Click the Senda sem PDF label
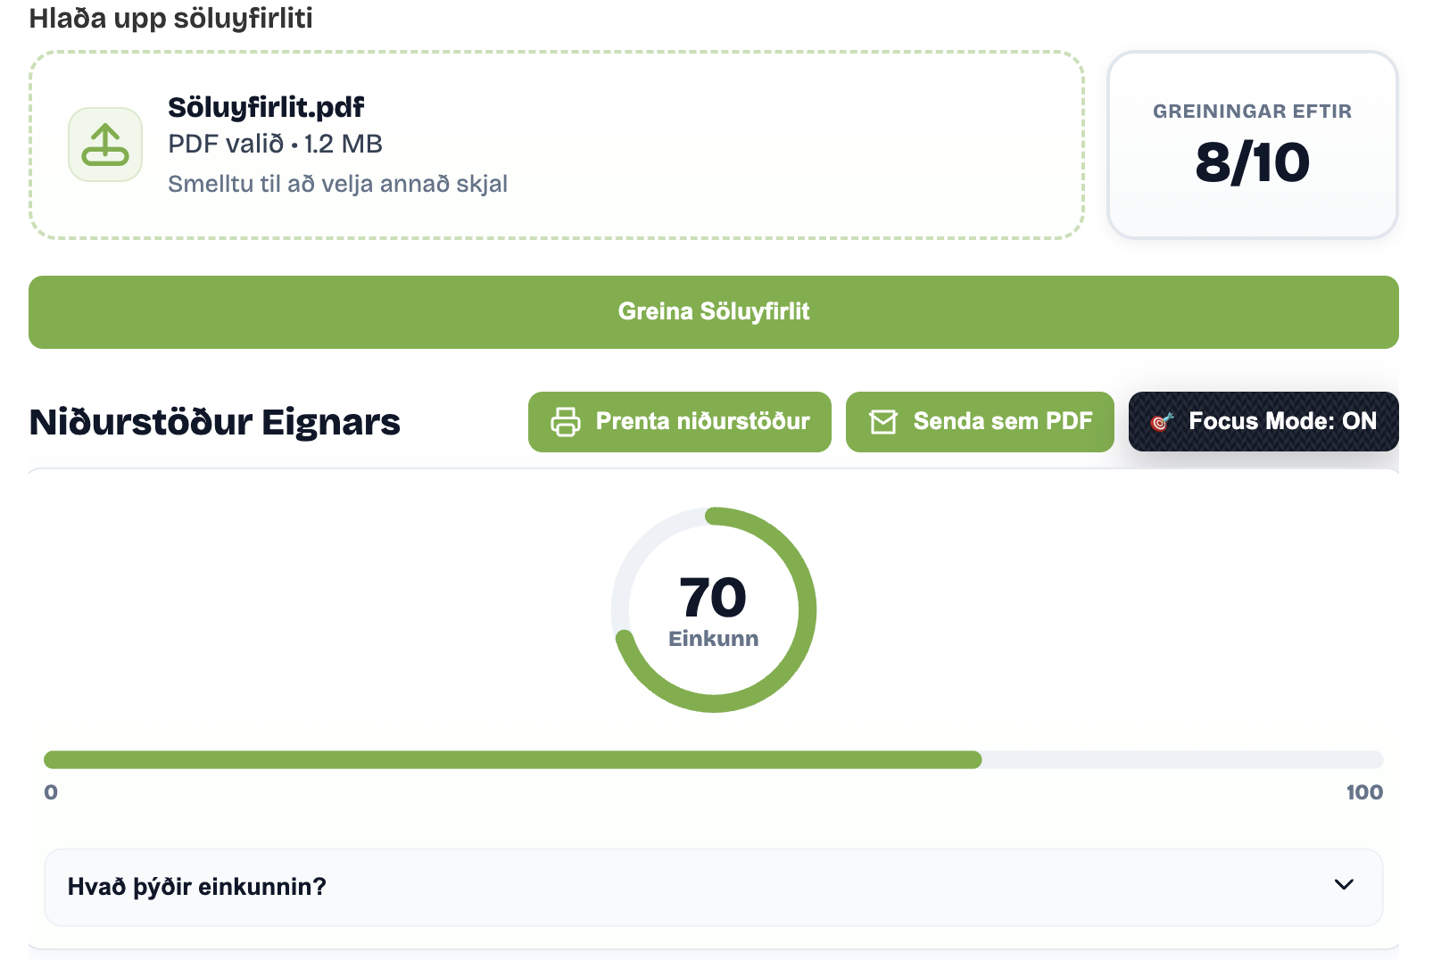Image resolution: width=1433 pixels, height=960 pixels. coord(1002,422)
